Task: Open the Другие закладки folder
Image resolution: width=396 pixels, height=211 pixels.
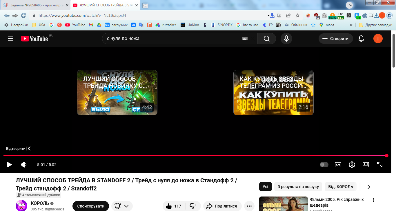Action: click(x=375, y=25)
